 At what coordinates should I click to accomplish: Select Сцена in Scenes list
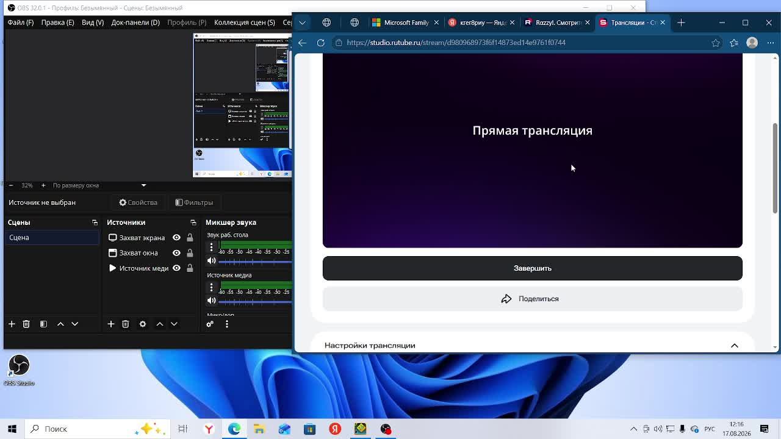tap(52, 238)
